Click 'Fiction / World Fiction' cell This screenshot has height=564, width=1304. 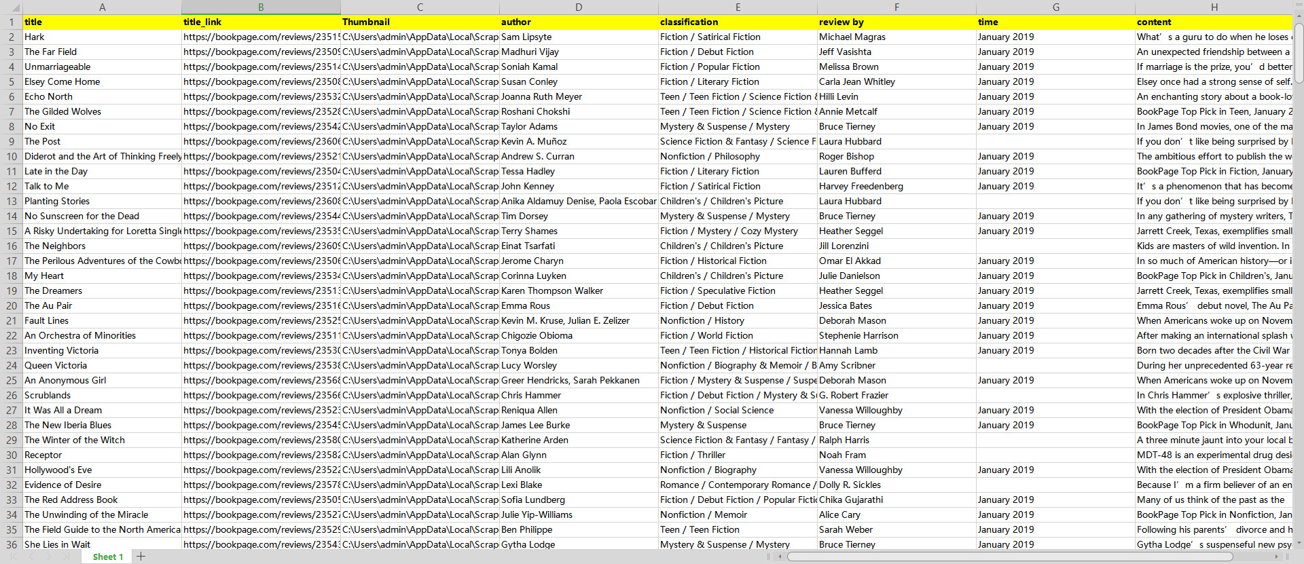738,335
